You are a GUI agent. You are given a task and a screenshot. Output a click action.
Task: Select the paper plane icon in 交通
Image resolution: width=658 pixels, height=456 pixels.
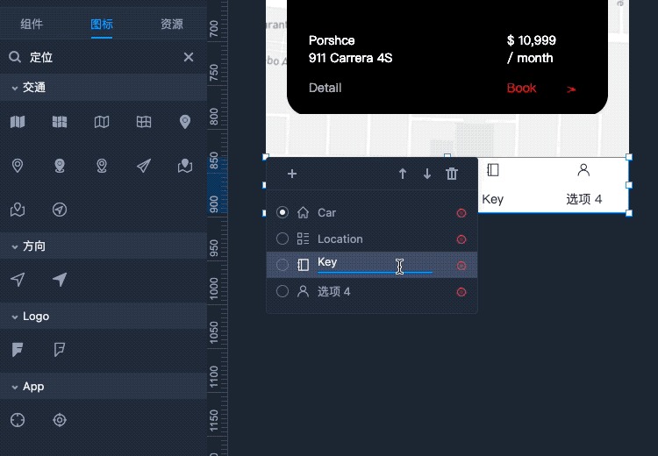[143, 165]
